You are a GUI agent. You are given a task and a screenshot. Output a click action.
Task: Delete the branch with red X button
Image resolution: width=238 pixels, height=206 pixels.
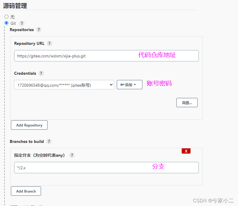[x=186, y=151]
